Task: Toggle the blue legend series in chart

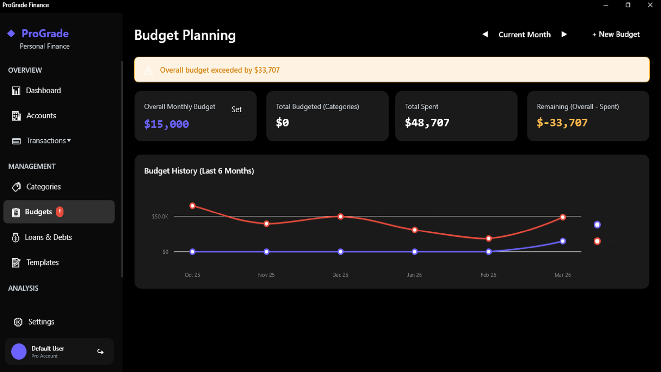Action: [x=597, y=225]
